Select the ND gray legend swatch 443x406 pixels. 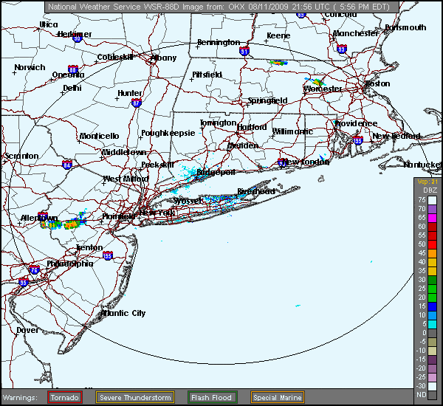click(x=432, y=395)
